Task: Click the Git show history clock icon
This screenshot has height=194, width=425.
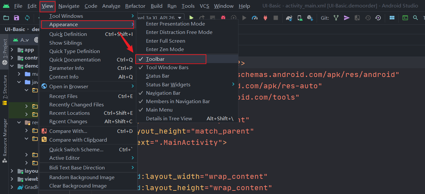Action: coord(368,18)
